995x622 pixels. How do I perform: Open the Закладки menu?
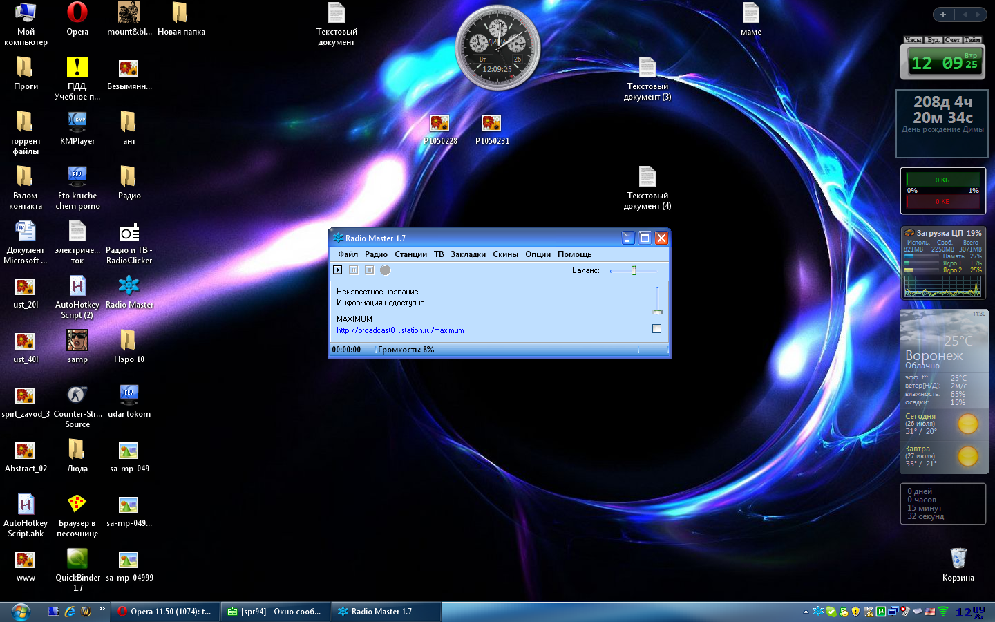click(x=468, y=254)
